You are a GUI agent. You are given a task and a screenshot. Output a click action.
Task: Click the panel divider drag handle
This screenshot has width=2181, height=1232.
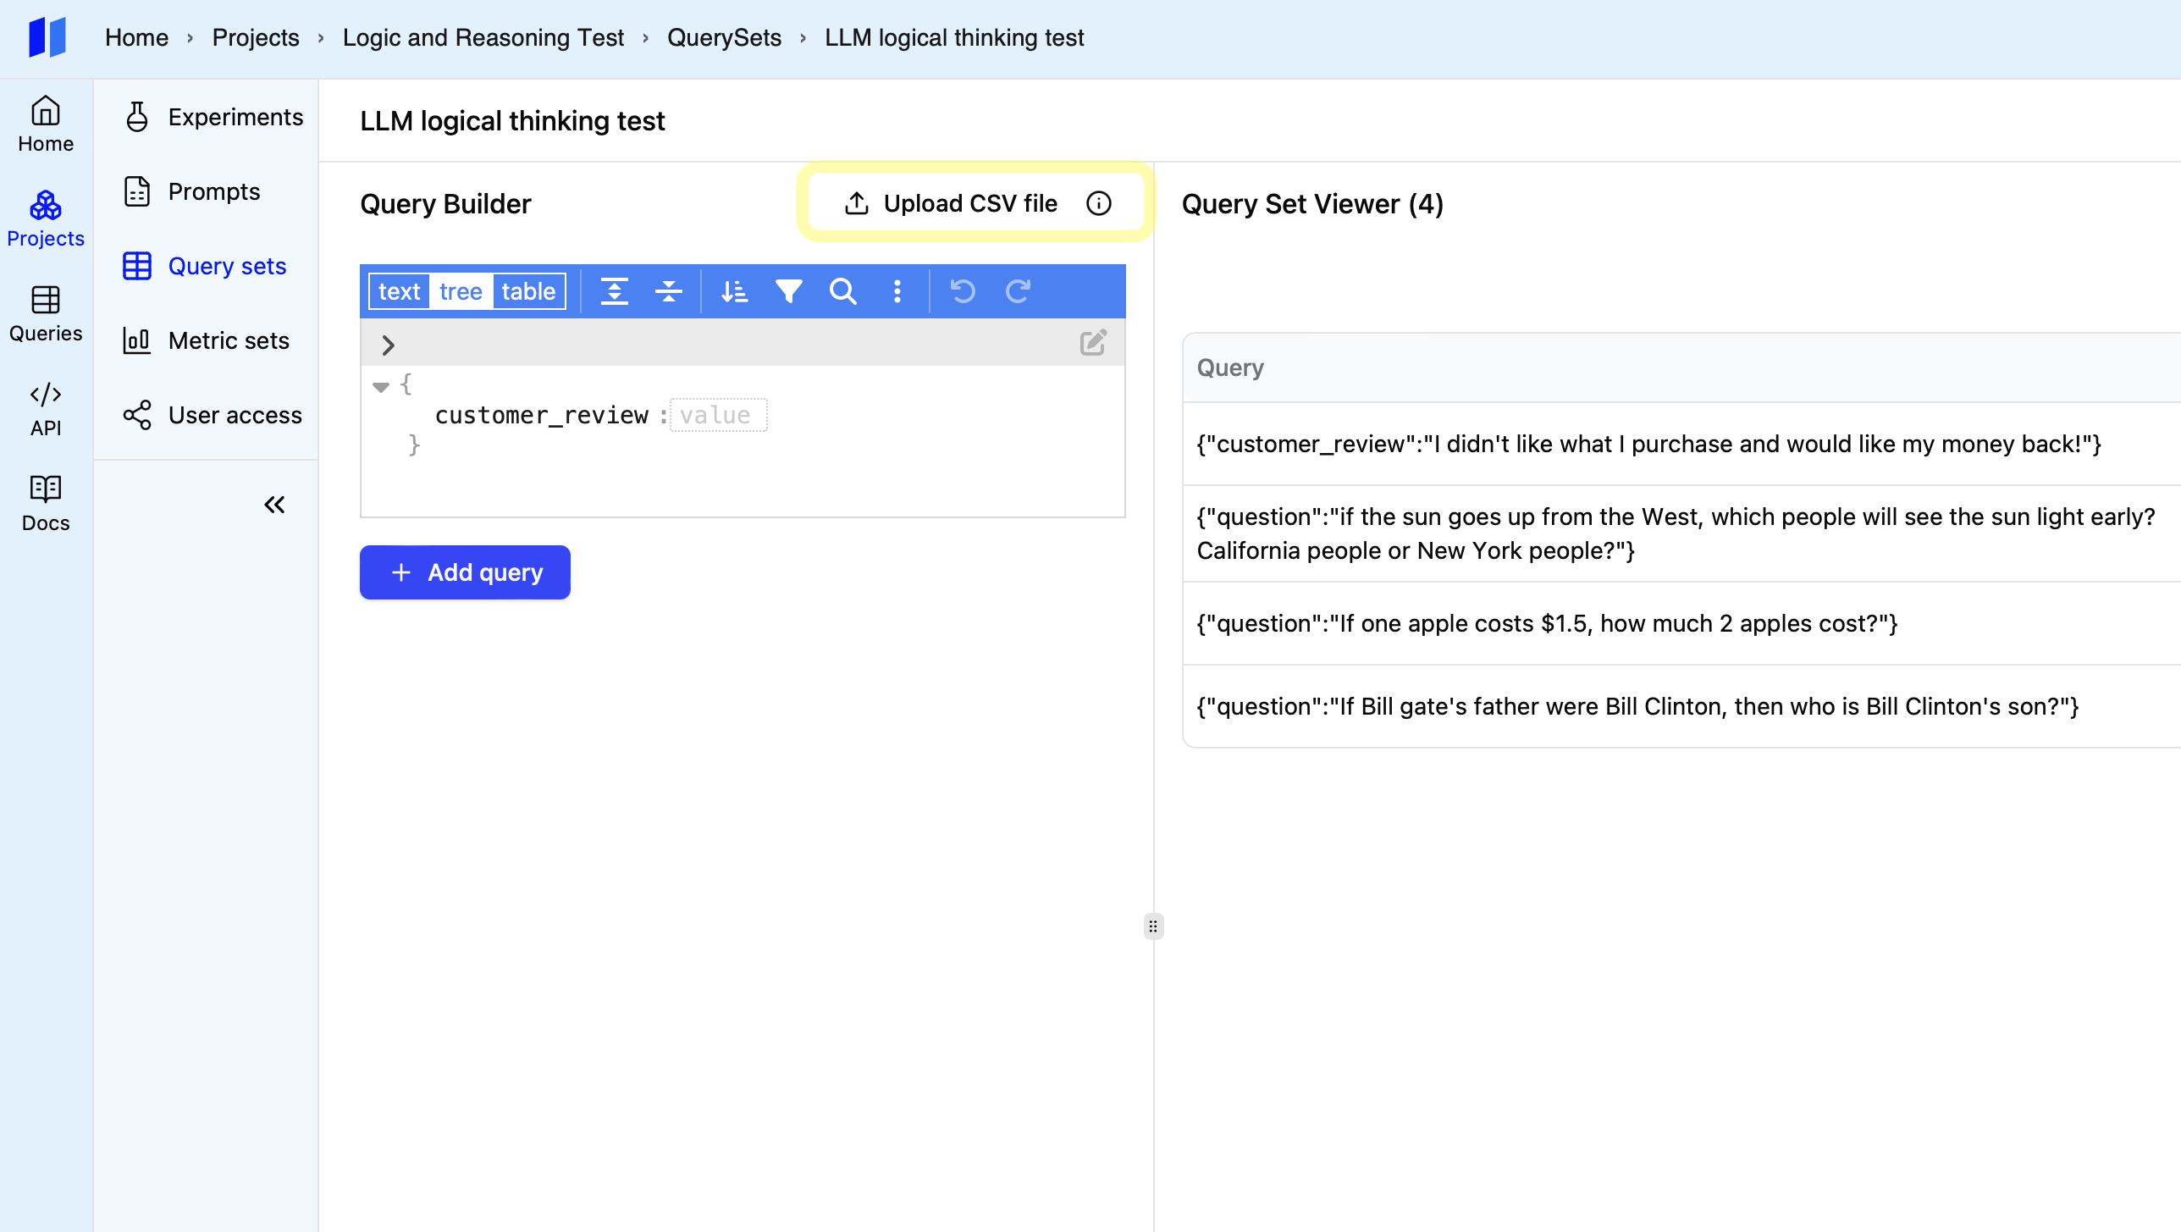point(1152,926)
